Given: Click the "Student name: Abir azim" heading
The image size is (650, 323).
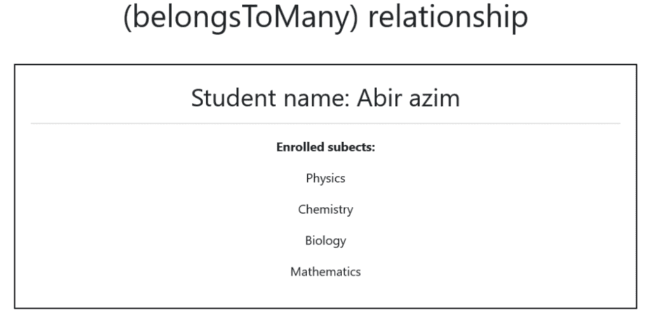Looking at the screenshot, I should click(325, 98).
